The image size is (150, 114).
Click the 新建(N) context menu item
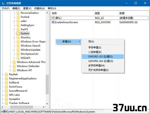coord(68,41)
